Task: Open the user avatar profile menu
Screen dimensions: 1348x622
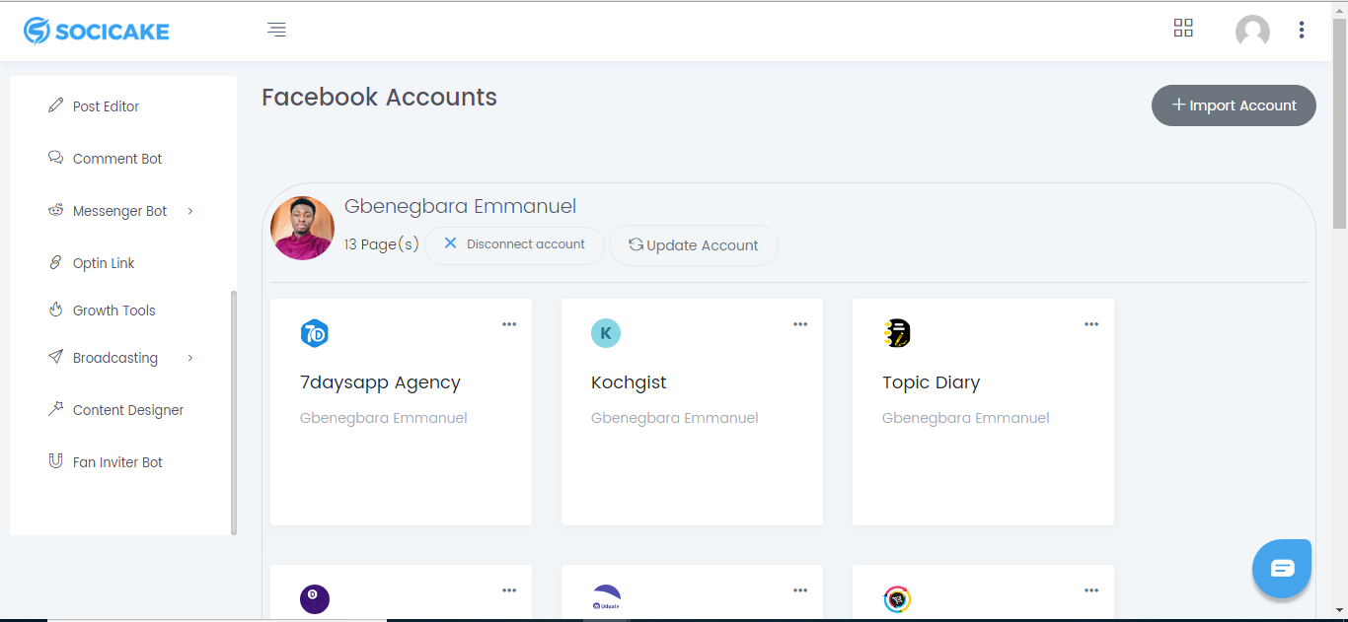Action: [x=1252, y=32]
